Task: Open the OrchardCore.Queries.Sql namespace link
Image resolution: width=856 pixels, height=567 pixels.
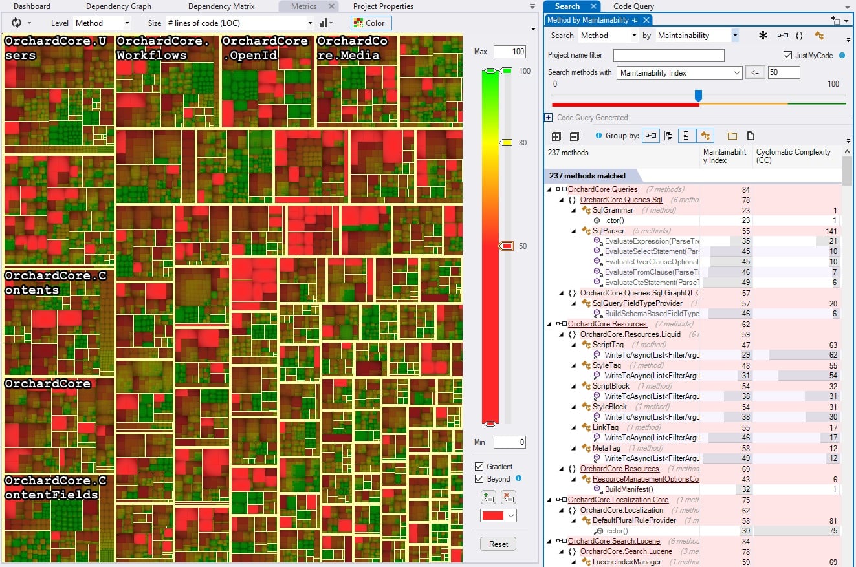Action: [621, 200]
